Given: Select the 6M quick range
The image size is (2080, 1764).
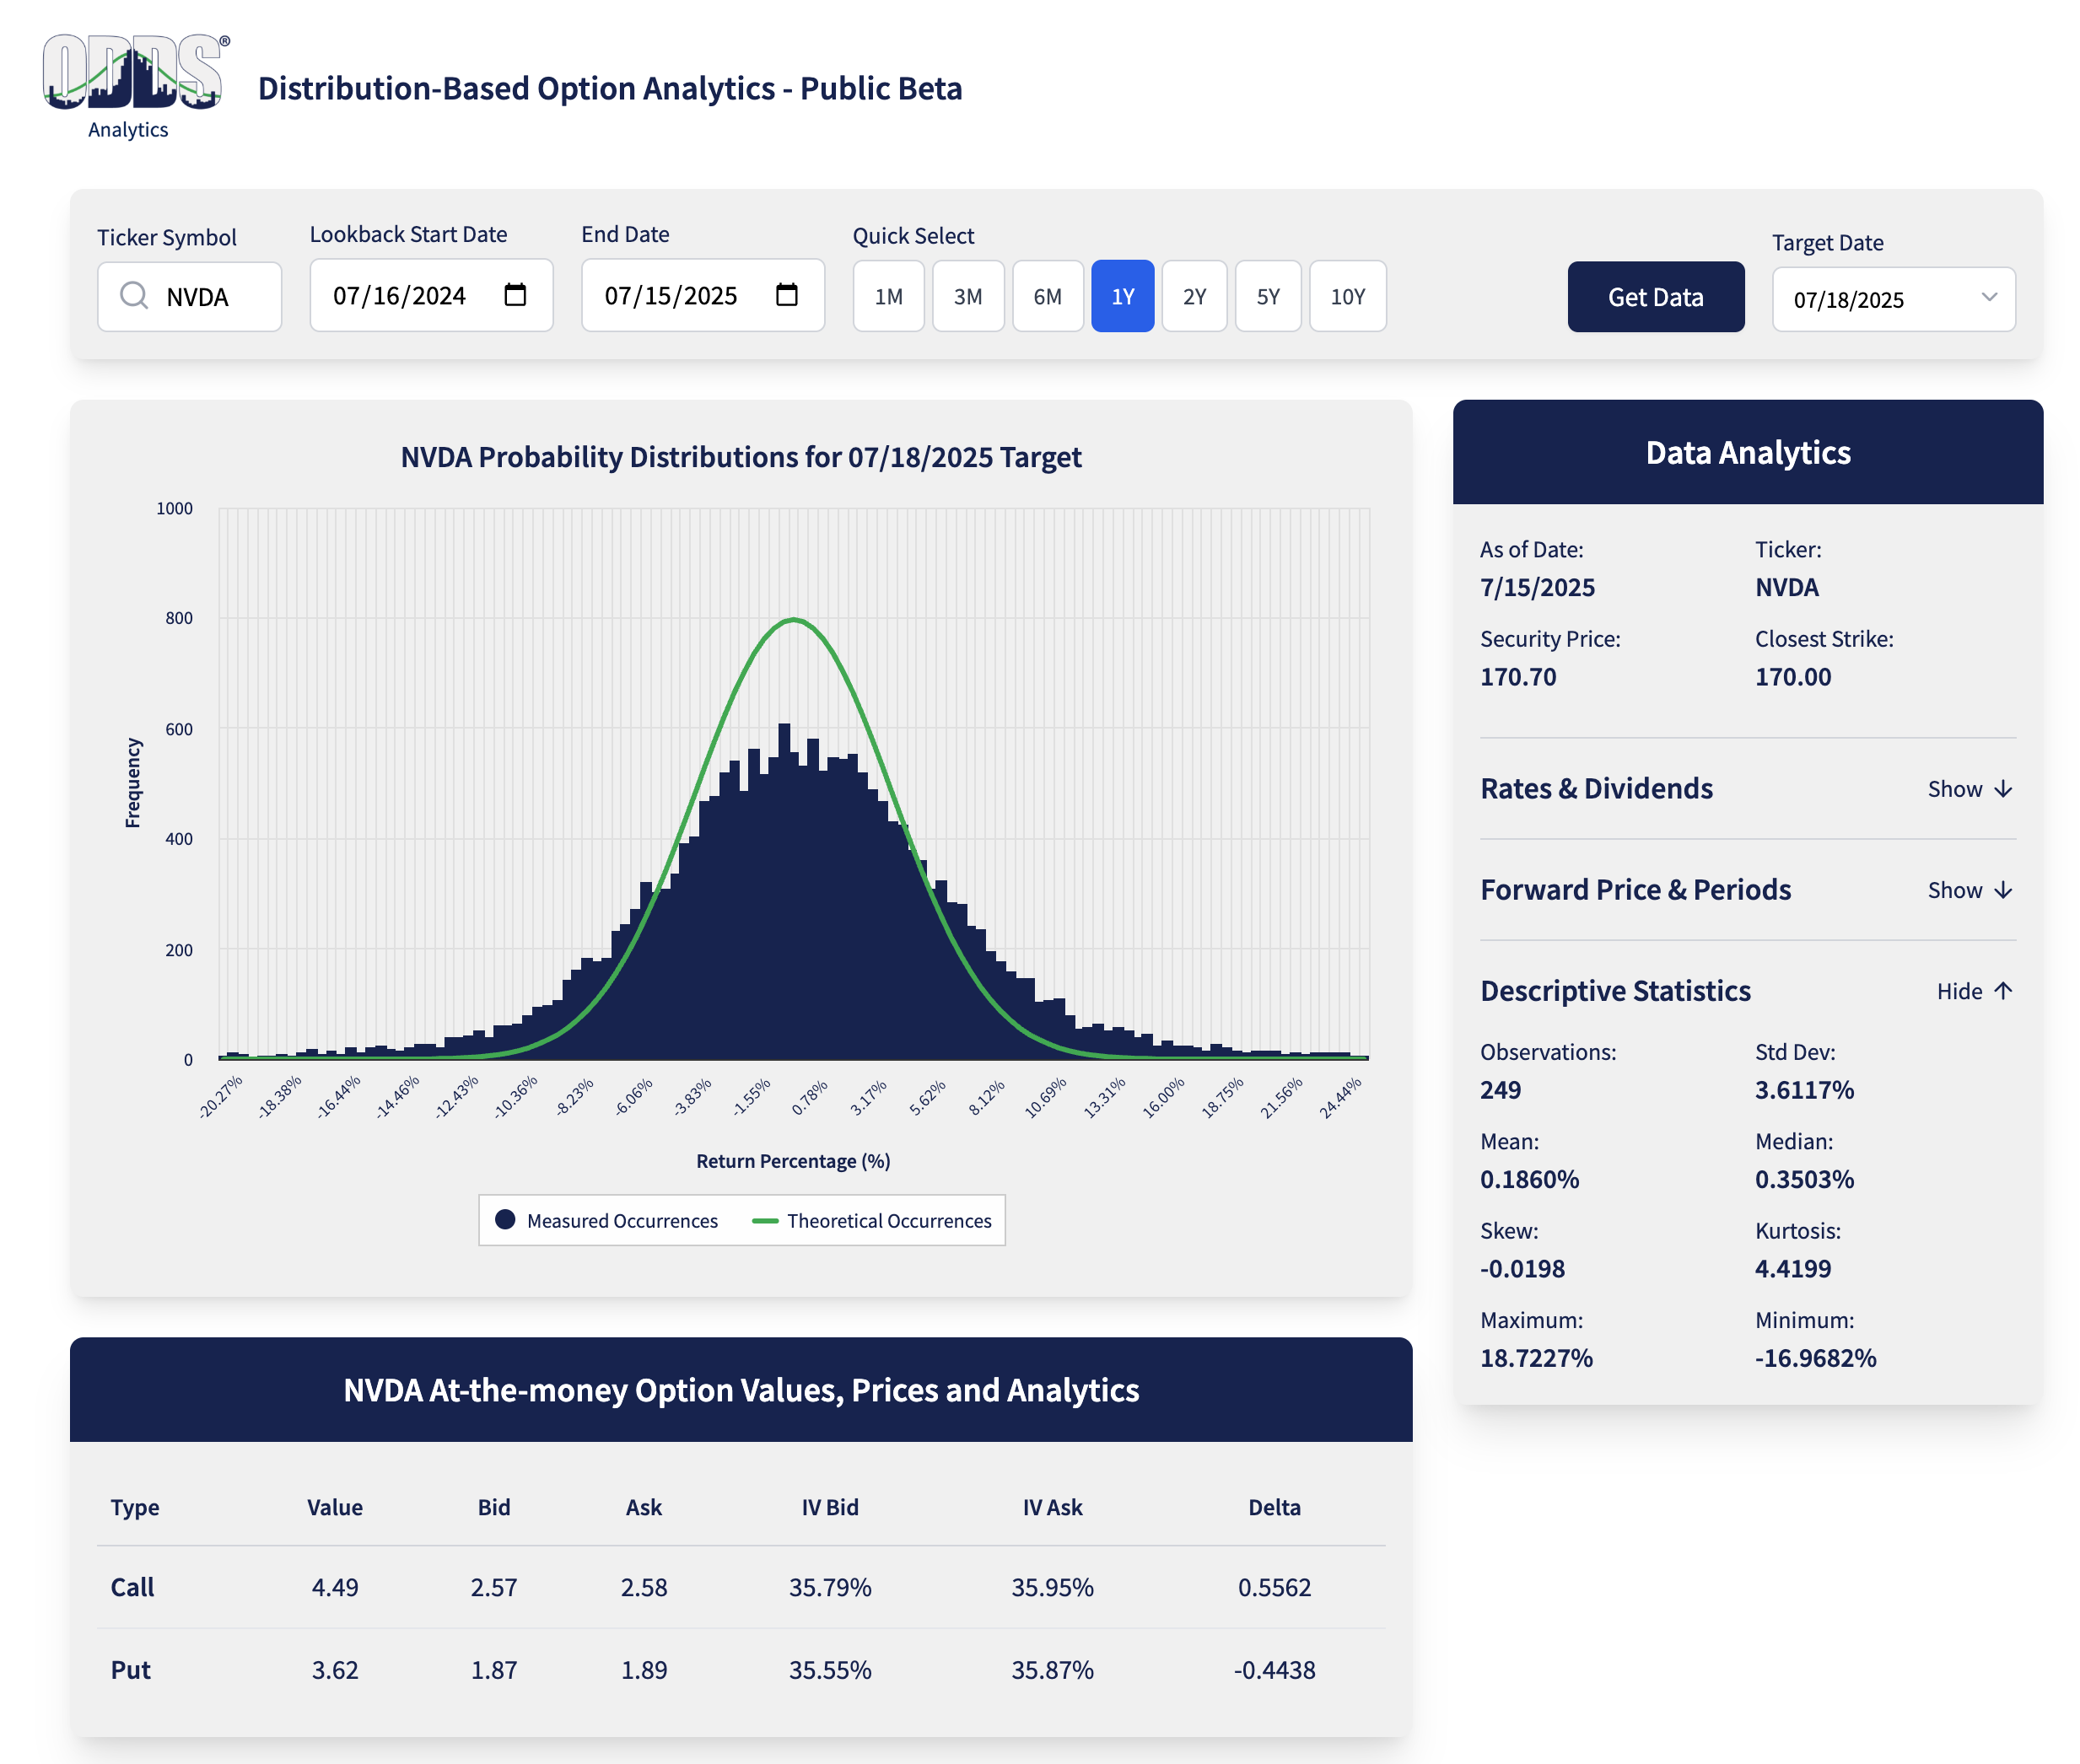Looking at the screenshot, I should click(x=1048, y=296).
